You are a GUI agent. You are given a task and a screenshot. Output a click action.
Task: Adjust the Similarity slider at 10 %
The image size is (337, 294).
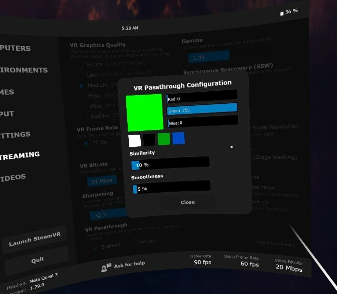(x=170, y=163)
